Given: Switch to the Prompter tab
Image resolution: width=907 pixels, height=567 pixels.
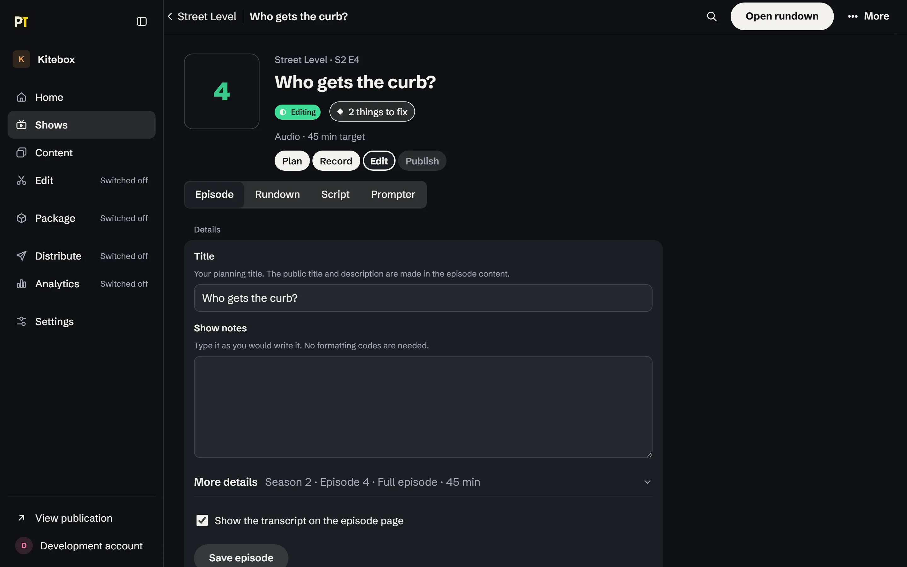Looking at the screenshot, I should coord(393,195).
